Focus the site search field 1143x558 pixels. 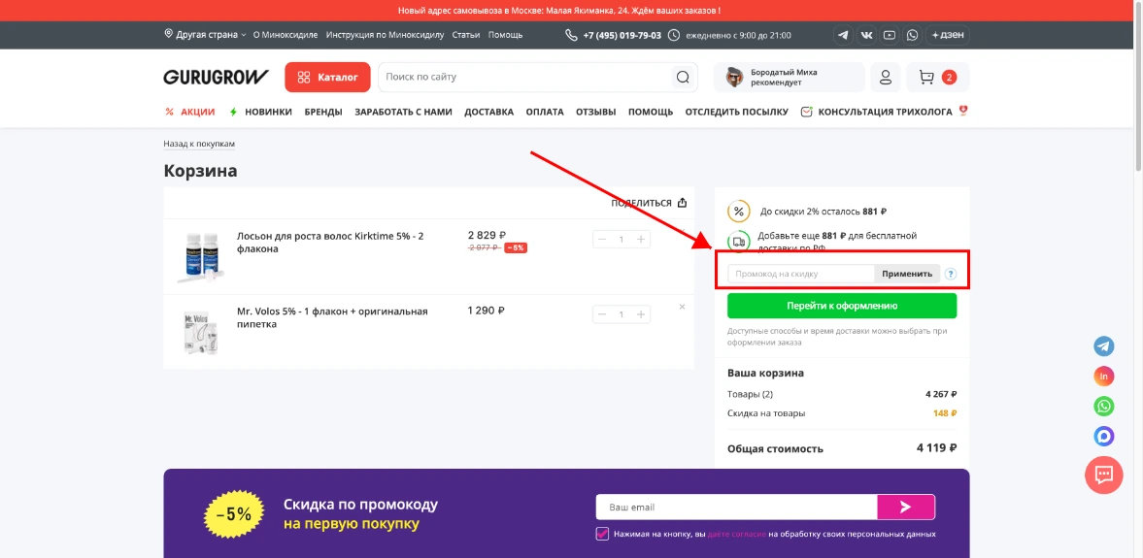coord(524,78)
